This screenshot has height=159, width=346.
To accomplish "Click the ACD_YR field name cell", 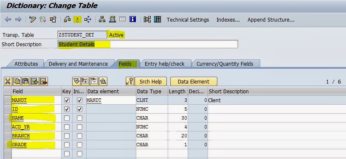I will pyautogui.click(x=36, y=127).
